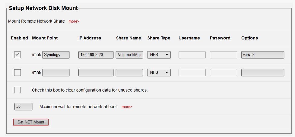Open Share Type dropdown in second row
This screenshot has height=137, width=295.
pos(159,73)
